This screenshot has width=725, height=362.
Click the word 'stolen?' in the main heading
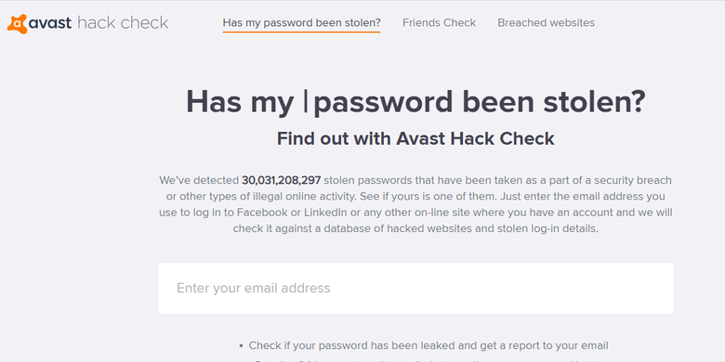[594, 102]
